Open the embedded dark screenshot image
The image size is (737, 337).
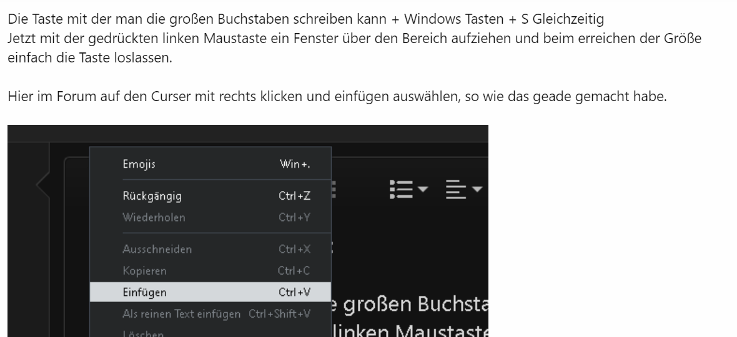pyautogui.click(x=248, y=231)
